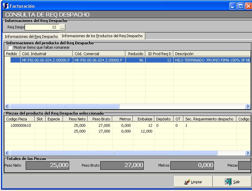Select Informaciones de los Productos tab
Screen dimensions: 252x191
pyautogui.click(x=102, y=36)
